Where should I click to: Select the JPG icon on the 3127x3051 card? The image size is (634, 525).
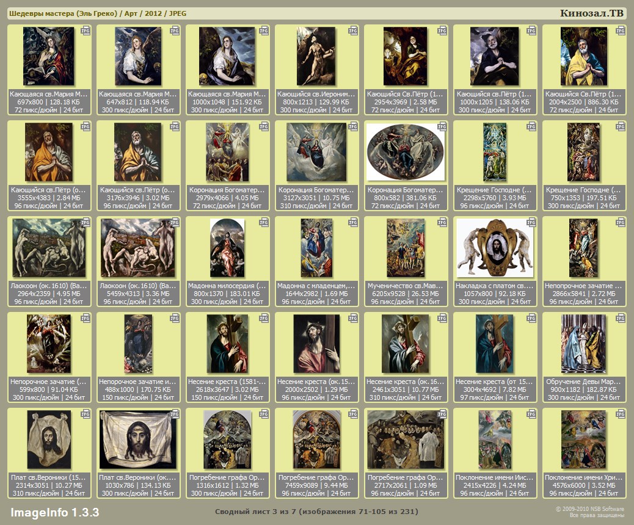click(353, 126)
